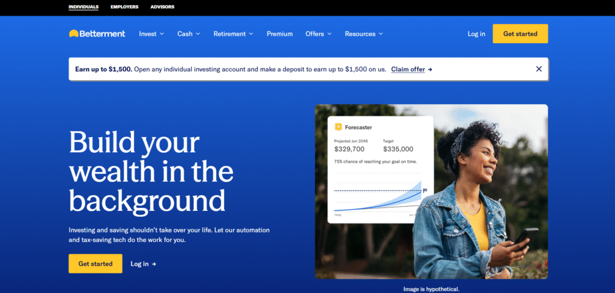Click the Betterment logo in the header
The image size is (615, 293).
pyautogui.click(x=97, y=34)
